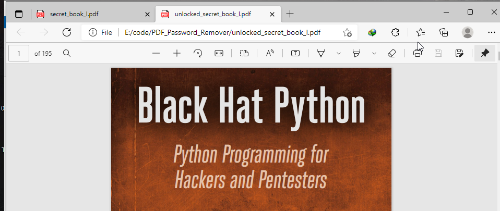Maximize the browser window
500x211 pixels.
coord(470,12)
